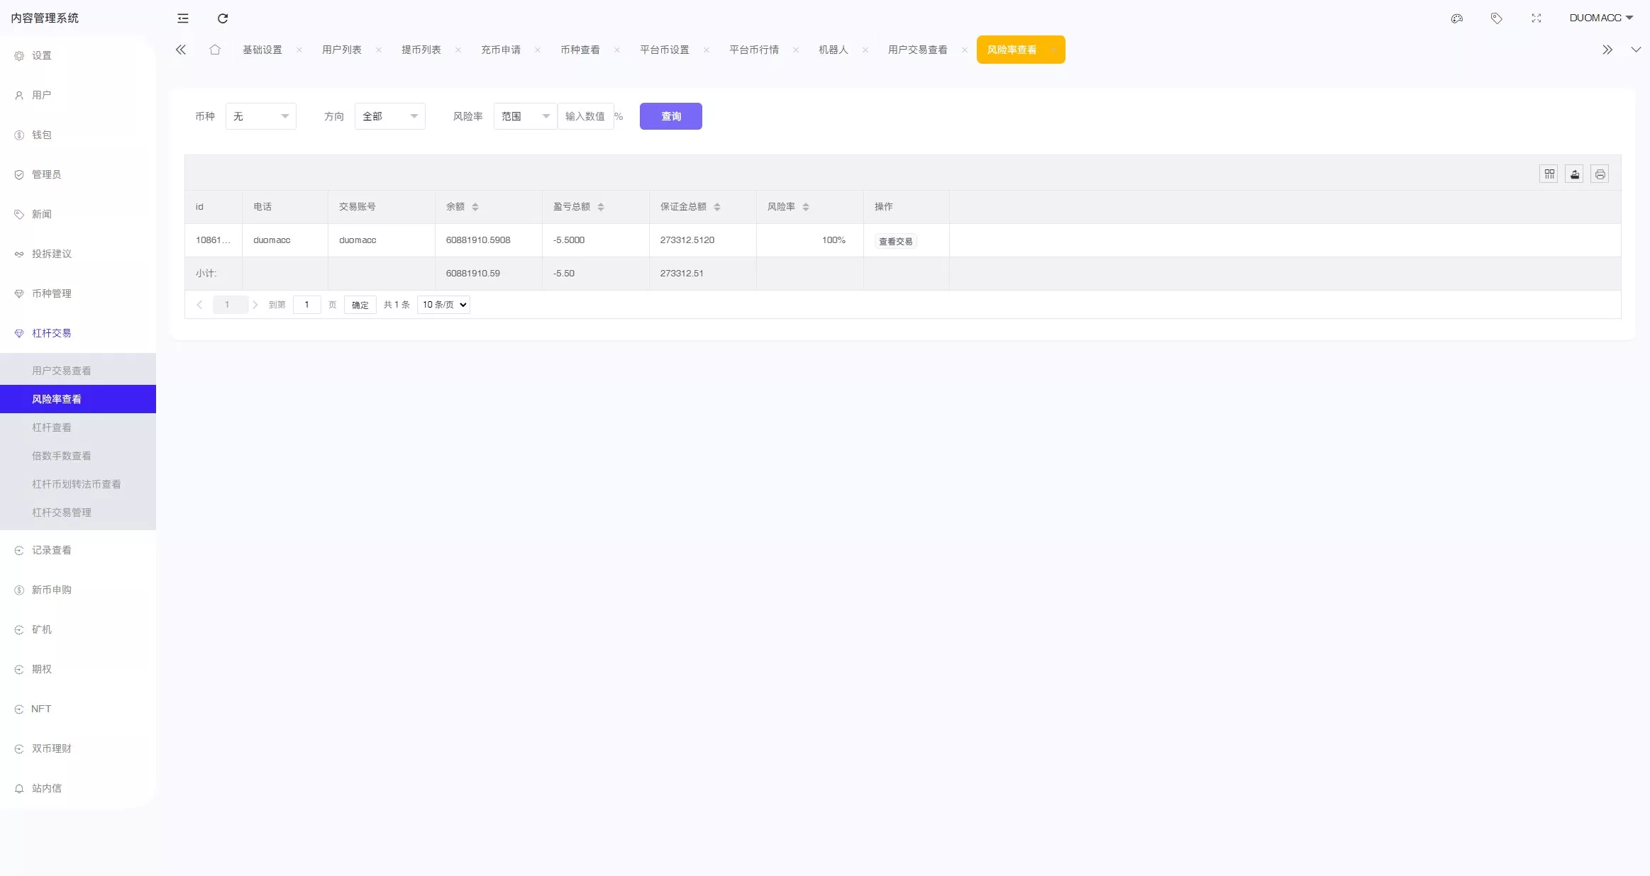Click the tag note icon in header

point(1496,18)
